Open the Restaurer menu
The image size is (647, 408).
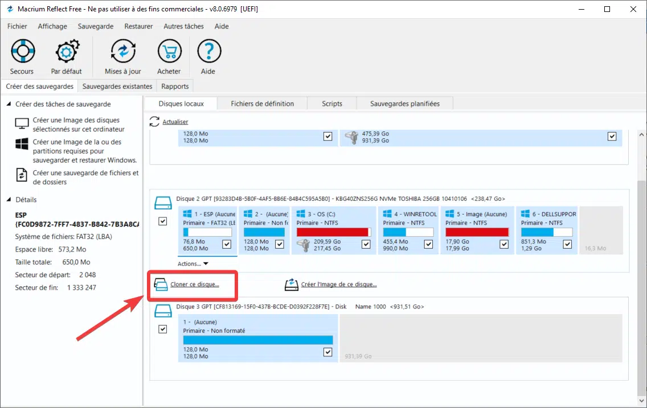[138, 26]
